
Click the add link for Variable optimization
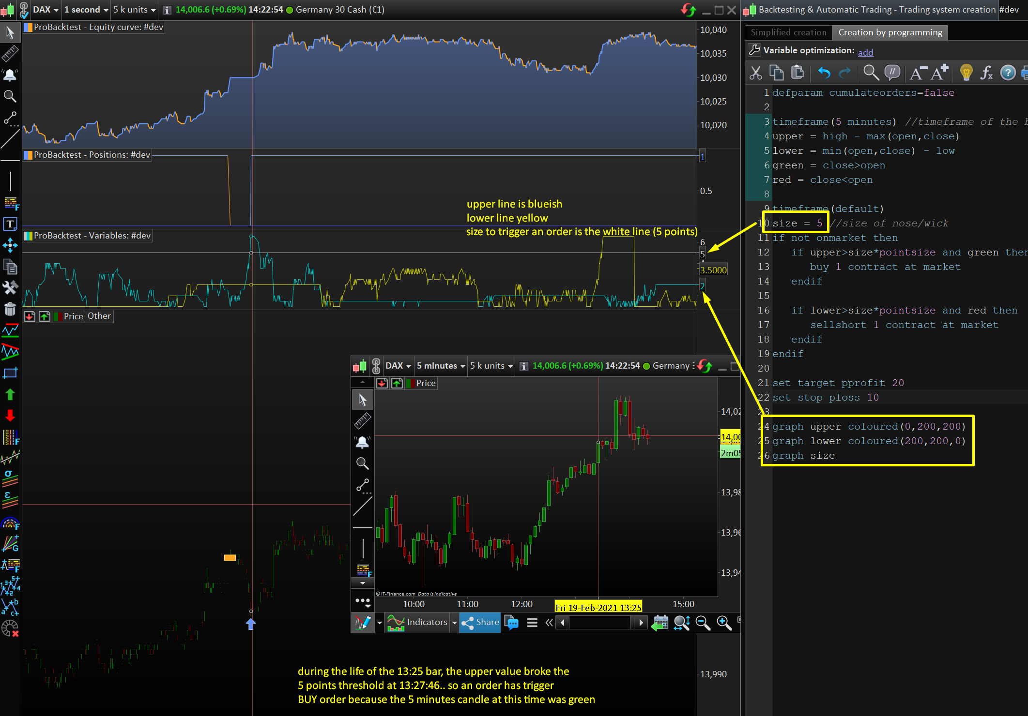point(865,52)
